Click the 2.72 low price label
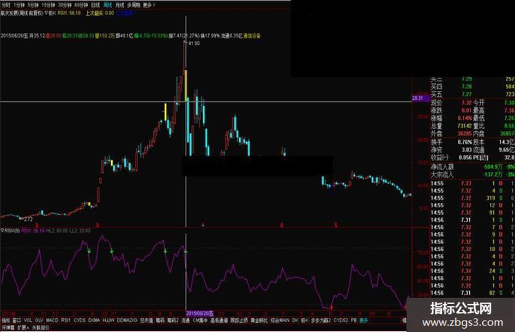515x332 pixels. point(28,219)
